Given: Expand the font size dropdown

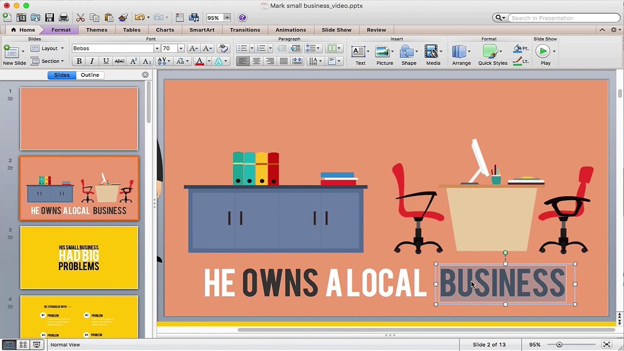Looking at the screenshot, I should 181,49.
